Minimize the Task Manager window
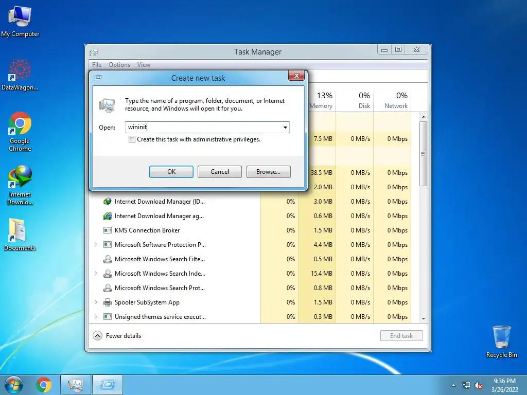This screenshot has width=527, height=395. coord(384,50)
